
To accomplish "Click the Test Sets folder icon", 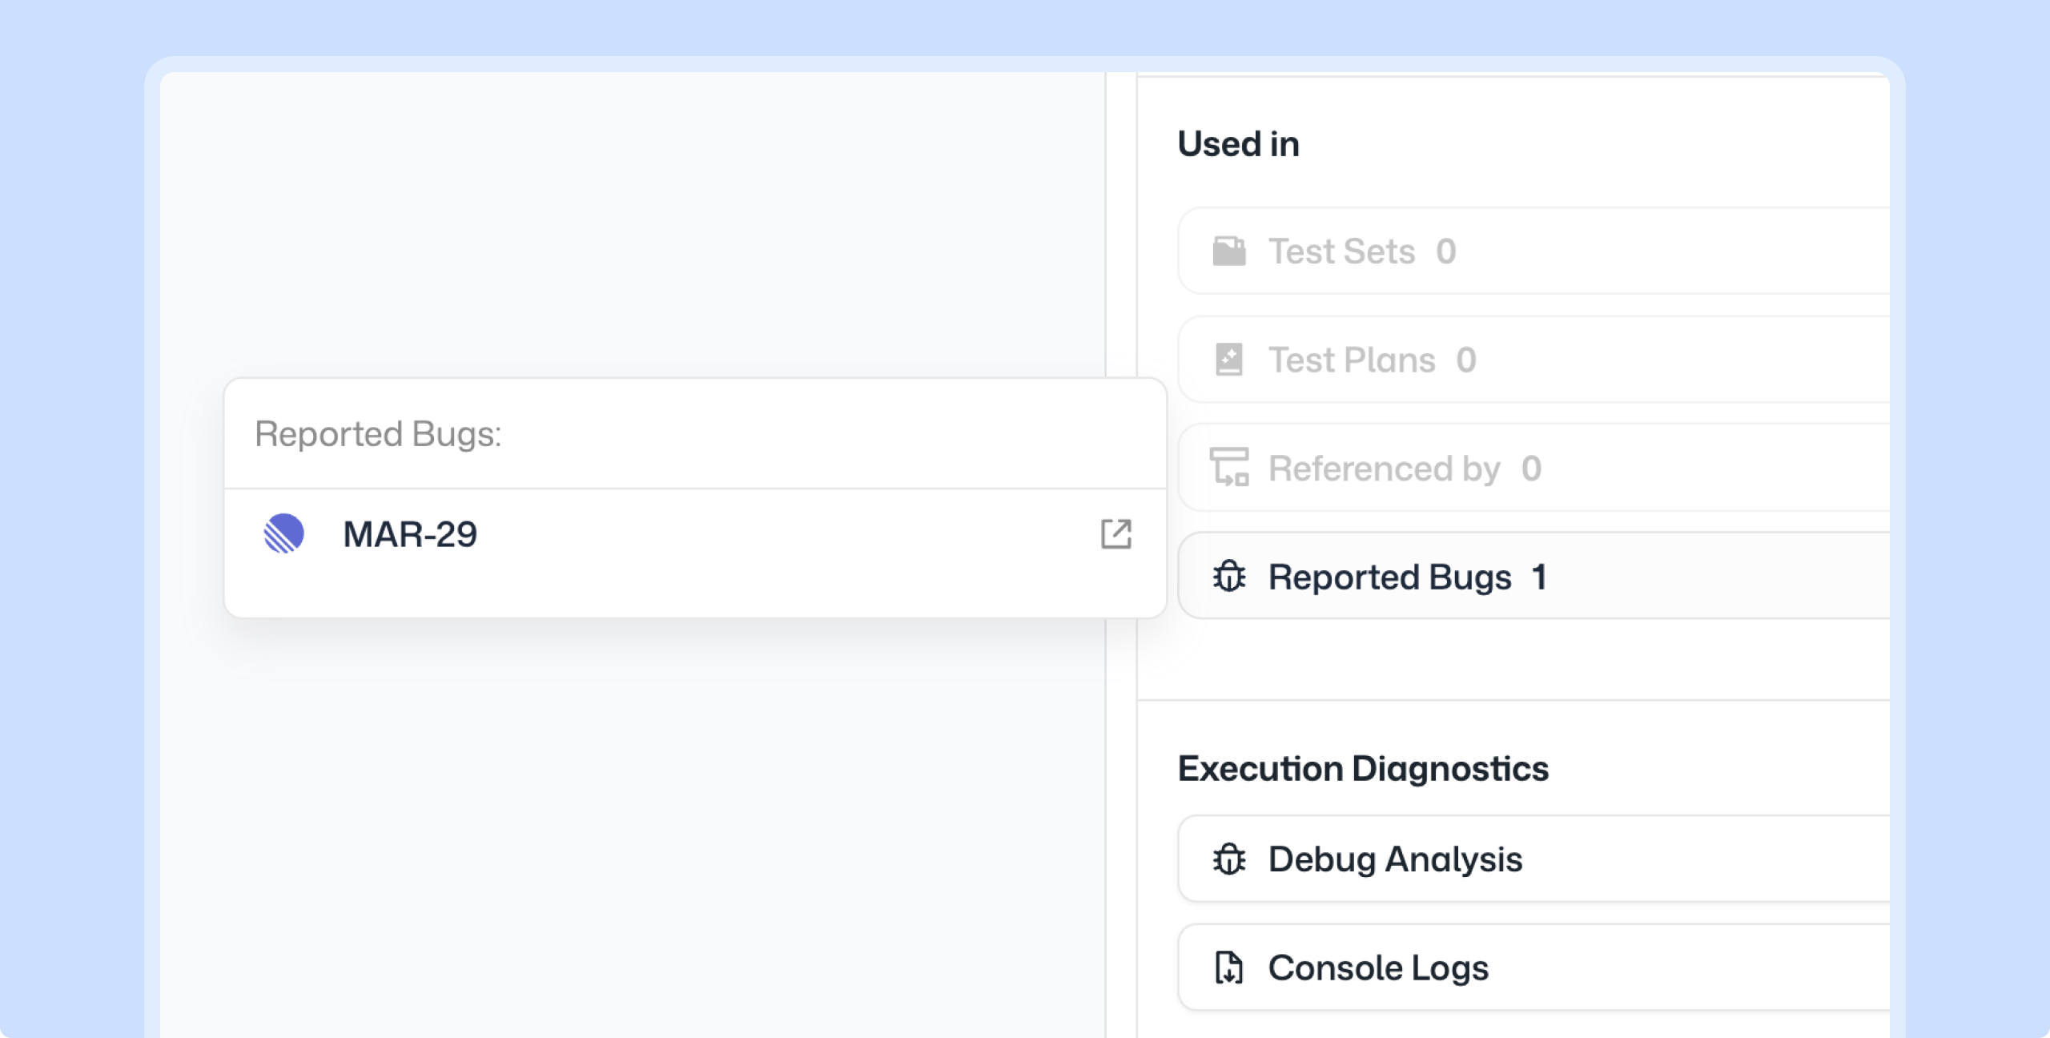I will tap(1228, 251).
